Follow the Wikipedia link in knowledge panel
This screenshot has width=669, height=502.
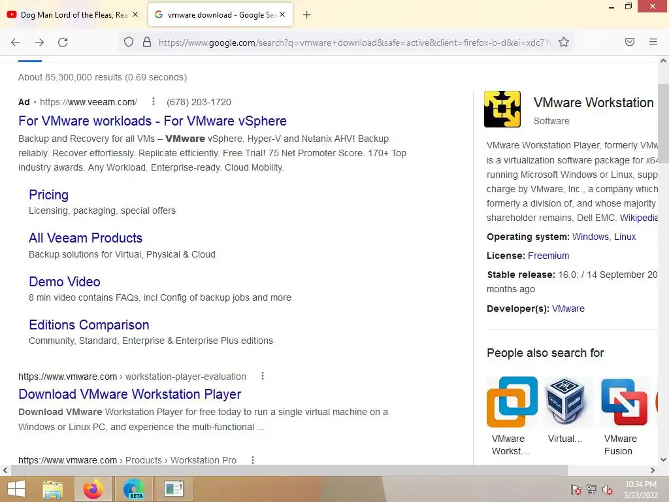pos(639,218)
